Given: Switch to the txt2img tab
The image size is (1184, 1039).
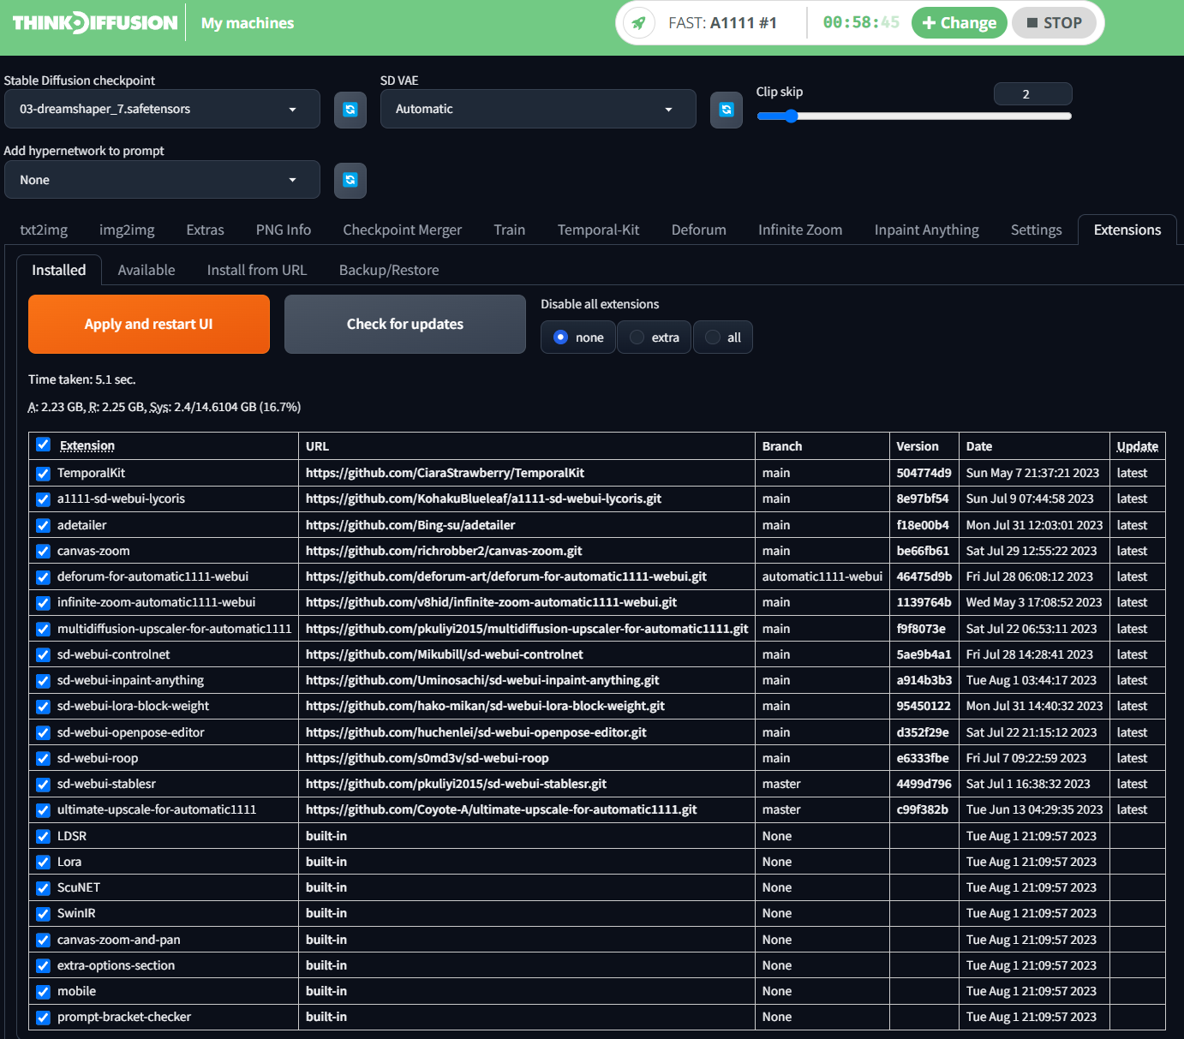Looking at the screenshot, I should click(x=44, y=230).
